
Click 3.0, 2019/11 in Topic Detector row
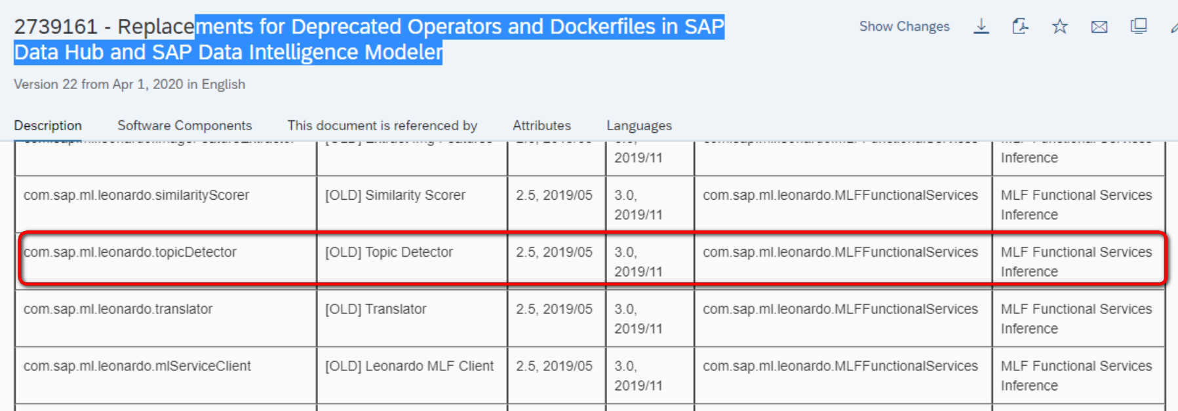click(x=650, y=261)
